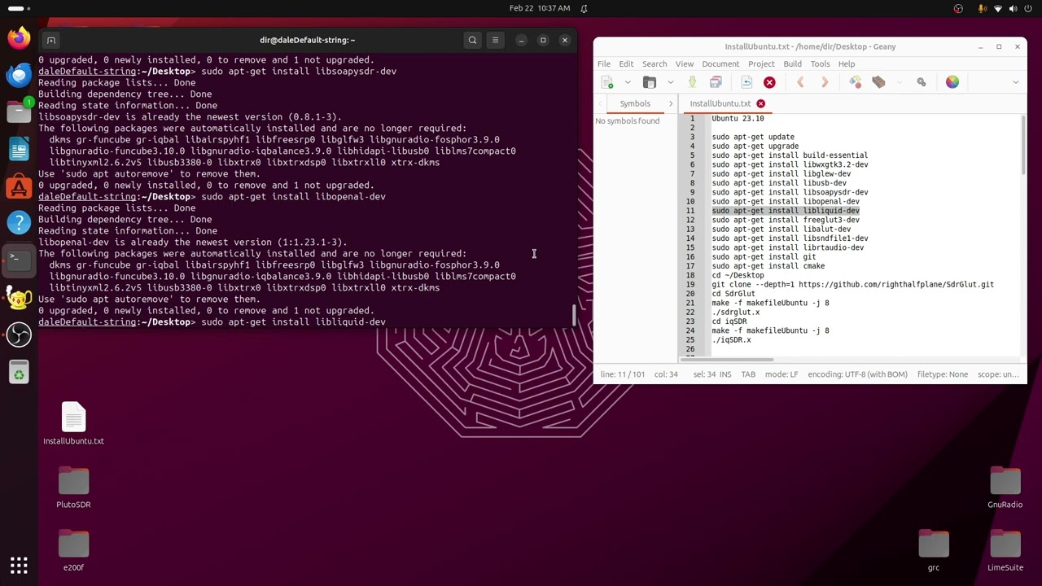Open the Build menu in Geany
Screen dimensions: 1042x586
click(x=792, y=63)
